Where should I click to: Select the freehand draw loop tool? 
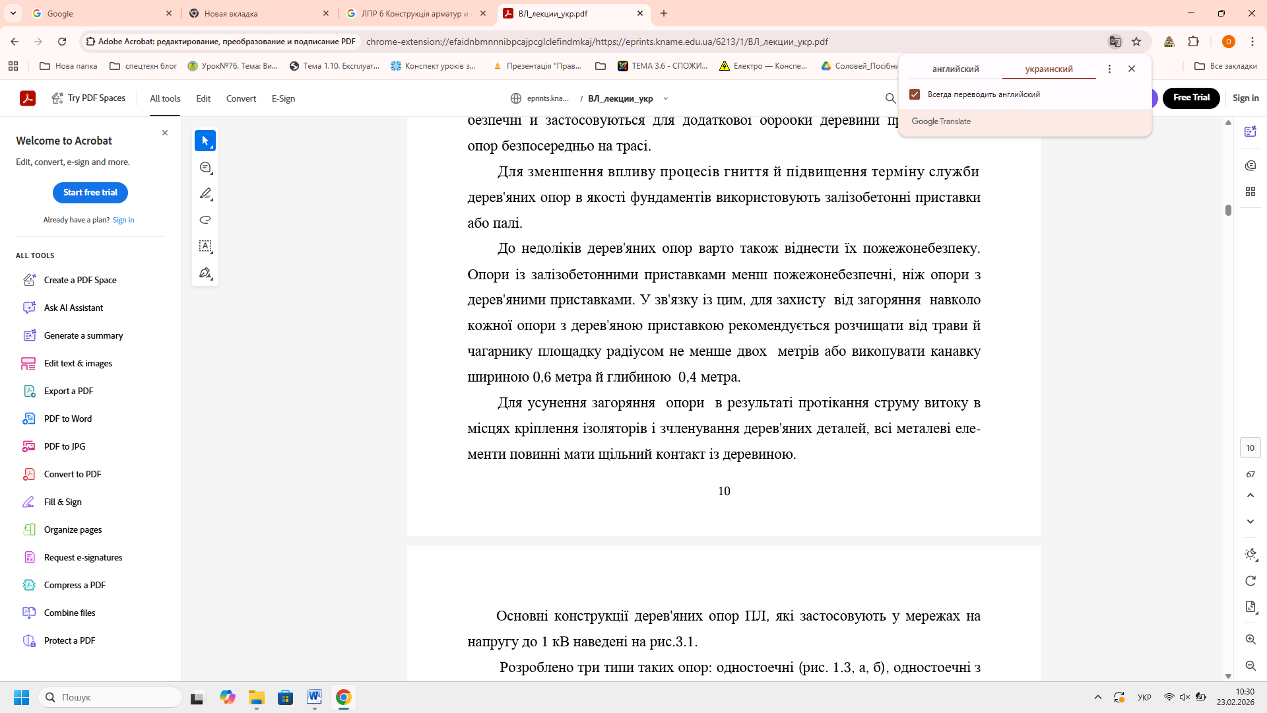pyautogui.click(x=205, y=220)
